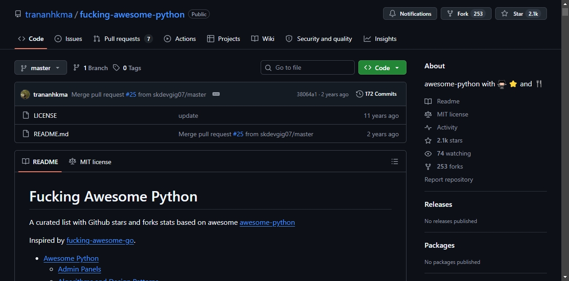569x281 pixels.
Task: Expand the green Code dropdown
Action: [382, 67]
